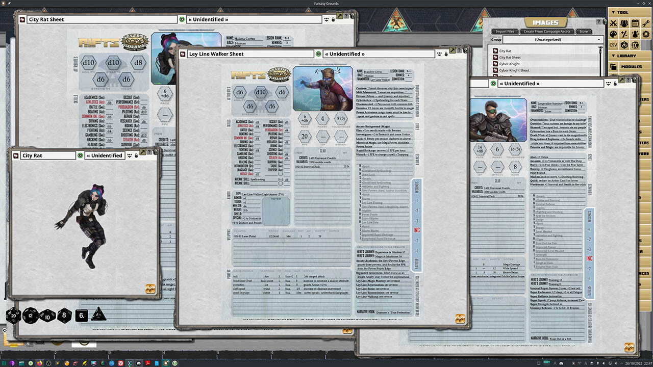Screen dimensions: 653x367
Task: Open the calendar tool in the right sidebar
Action: click(636, 23)
